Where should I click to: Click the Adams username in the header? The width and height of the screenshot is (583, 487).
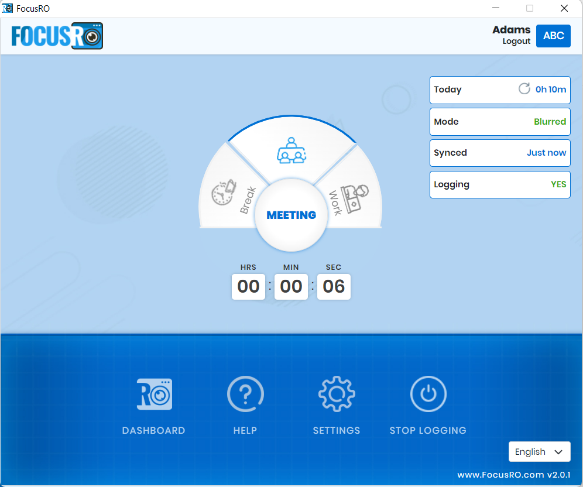pos(511,30)
